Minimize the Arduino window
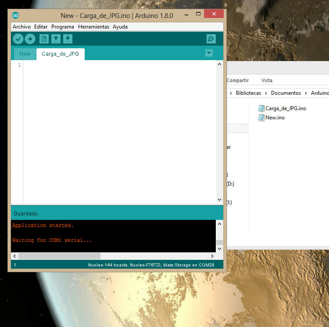 pos(186,14)
